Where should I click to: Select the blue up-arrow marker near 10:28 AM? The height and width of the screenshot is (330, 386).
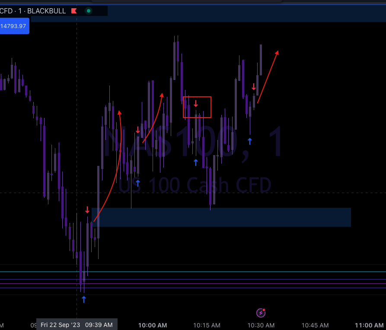(x=250, y=140)
